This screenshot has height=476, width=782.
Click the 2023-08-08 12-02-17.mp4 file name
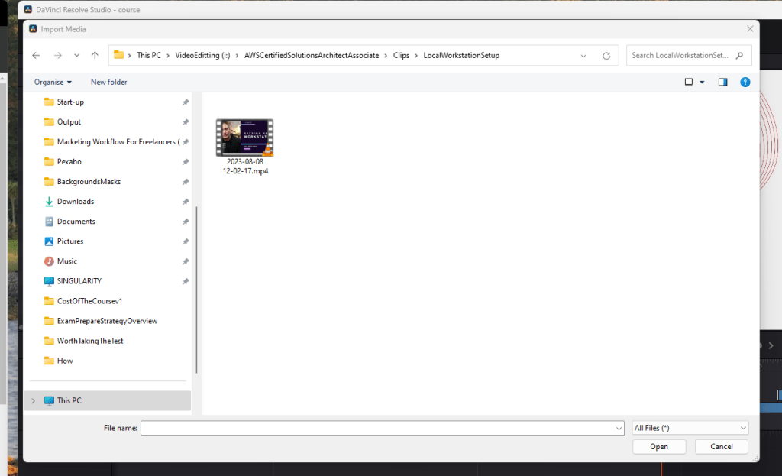click(245, 166)
